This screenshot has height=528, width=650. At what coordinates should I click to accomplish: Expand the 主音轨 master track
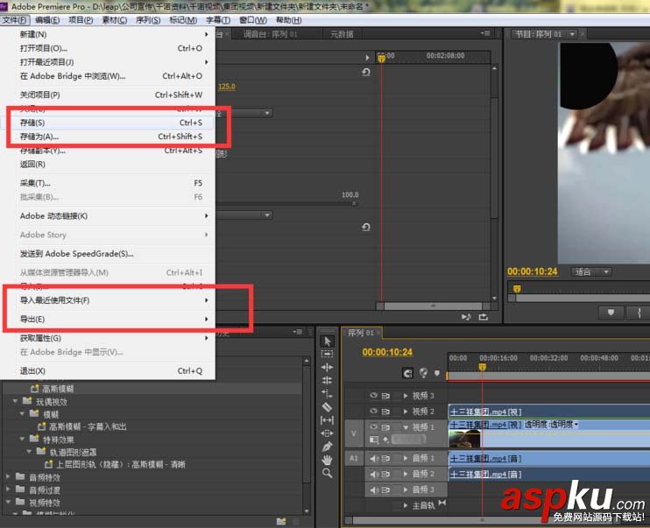[406, 505]
